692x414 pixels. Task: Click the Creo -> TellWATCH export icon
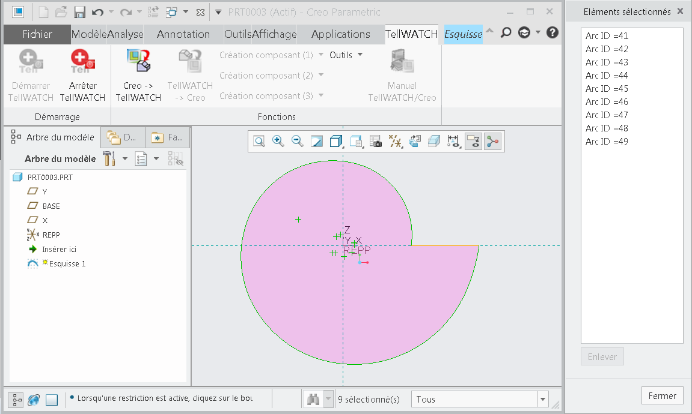[138, 61]
